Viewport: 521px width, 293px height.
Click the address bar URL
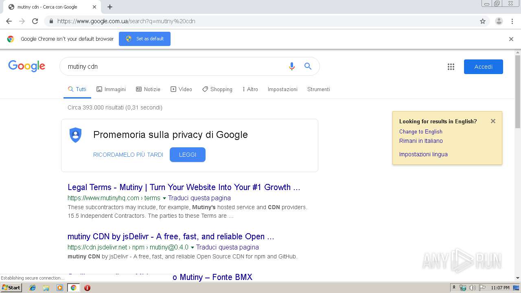(126, 21)
